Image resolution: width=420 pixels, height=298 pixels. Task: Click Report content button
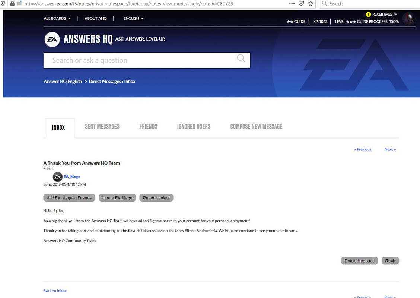coord(156,198)
